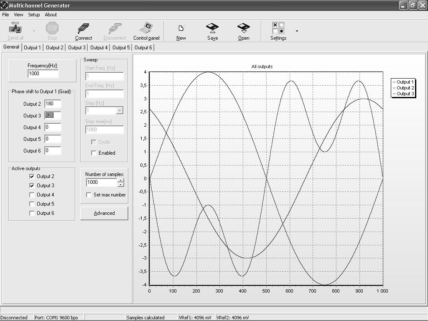Click the Output 6 phase shift field
428x321 pixels.
click(53, 151)
